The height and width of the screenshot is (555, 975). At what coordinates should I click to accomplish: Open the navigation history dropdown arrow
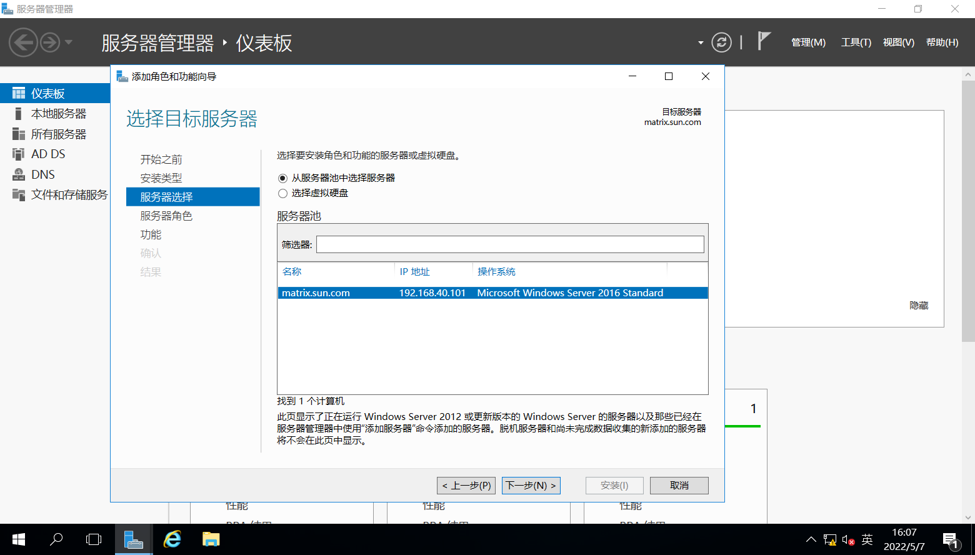68,42
